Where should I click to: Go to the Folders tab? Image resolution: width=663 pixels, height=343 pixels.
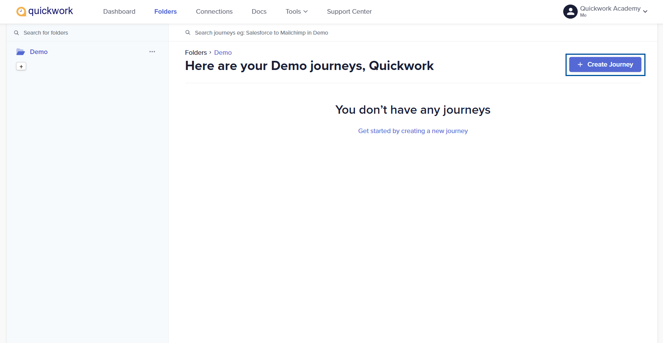point(166,11)
